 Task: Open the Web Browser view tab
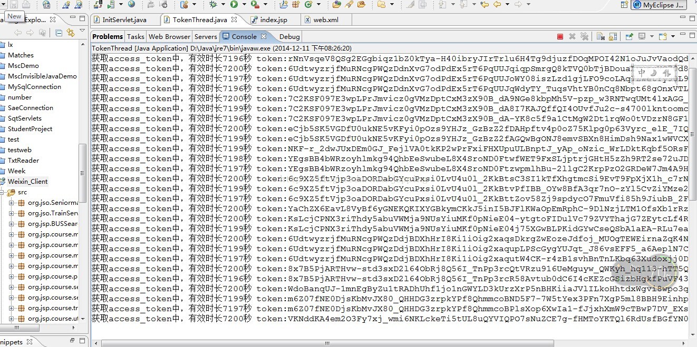(169, 36)
